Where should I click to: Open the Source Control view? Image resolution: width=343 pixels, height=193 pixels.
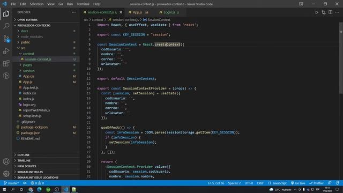point(6,39)
